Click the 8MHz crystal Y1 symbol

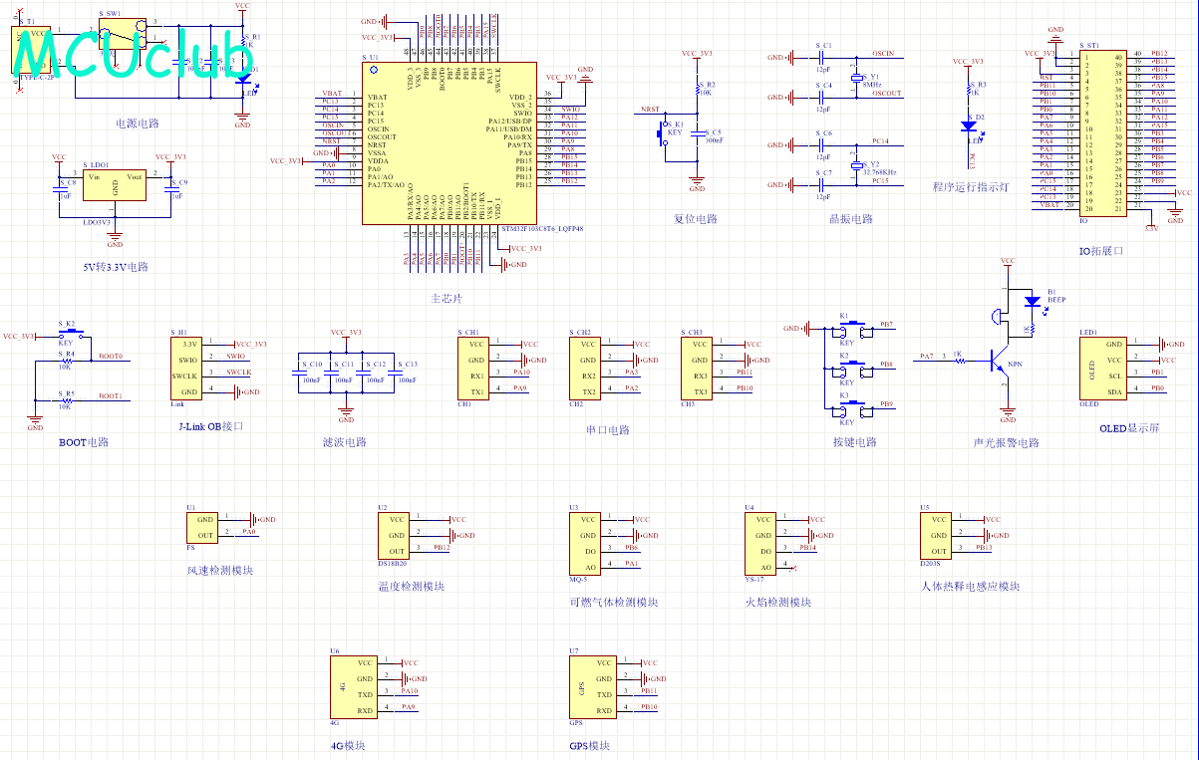pyautogui.click(x=855, y=78)
